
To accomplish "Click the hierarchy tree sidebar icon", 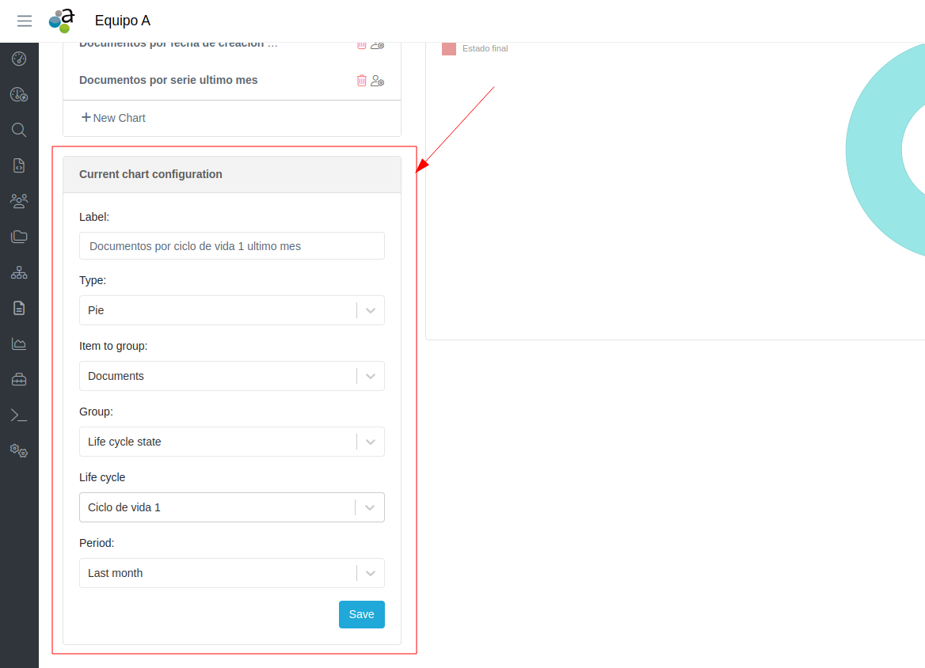I will (x=19, y=273).
